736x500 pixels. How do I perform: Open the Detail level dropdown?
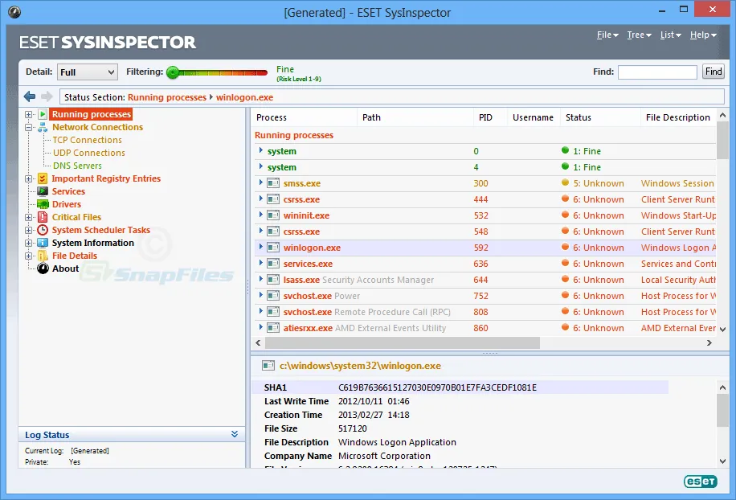pos(87,72)
